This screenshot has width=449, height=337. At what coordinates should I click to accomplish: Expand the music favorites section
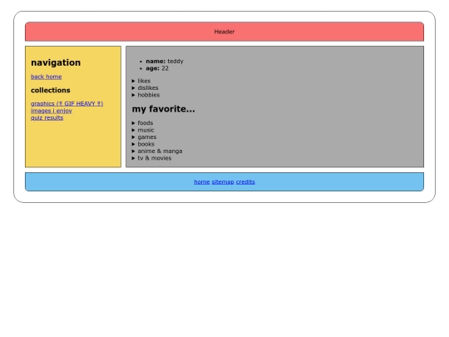pos(143,130)
